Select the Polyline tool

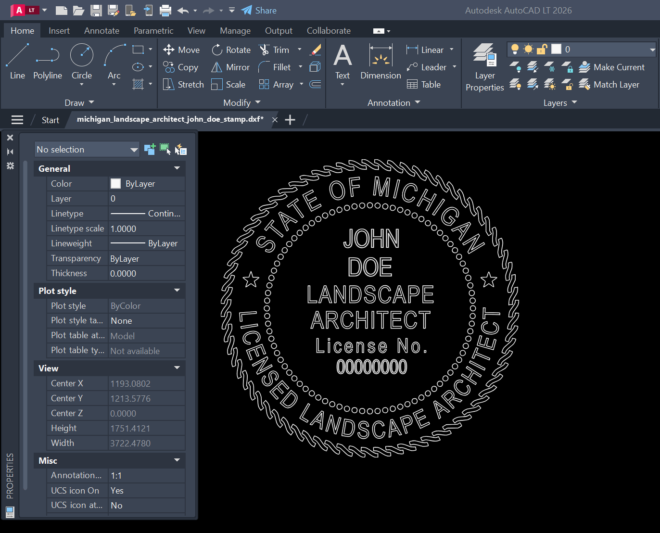pos(48,62)
